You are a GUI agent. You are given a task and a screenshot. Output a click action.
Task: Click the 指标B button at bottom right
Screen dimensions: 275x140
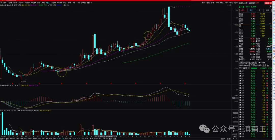pyautogui.click(x=223, y=138)
